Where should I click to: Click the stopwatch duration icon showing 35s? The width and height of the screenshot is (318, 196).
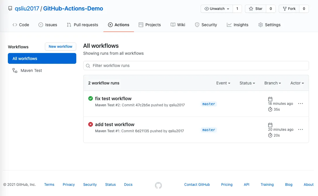[x=270, y=109]
